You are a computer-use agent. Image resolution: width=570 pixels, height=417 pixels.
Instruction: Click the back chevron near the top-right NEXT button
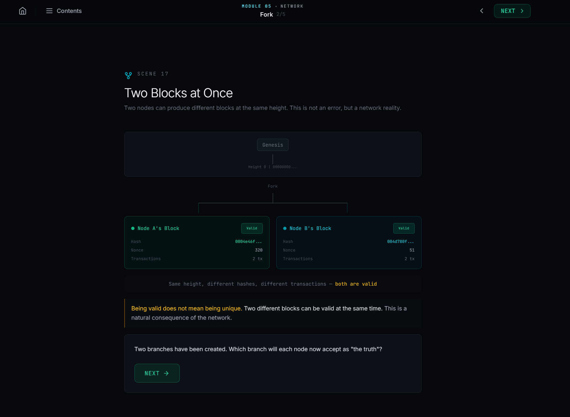tap(481, 11)
